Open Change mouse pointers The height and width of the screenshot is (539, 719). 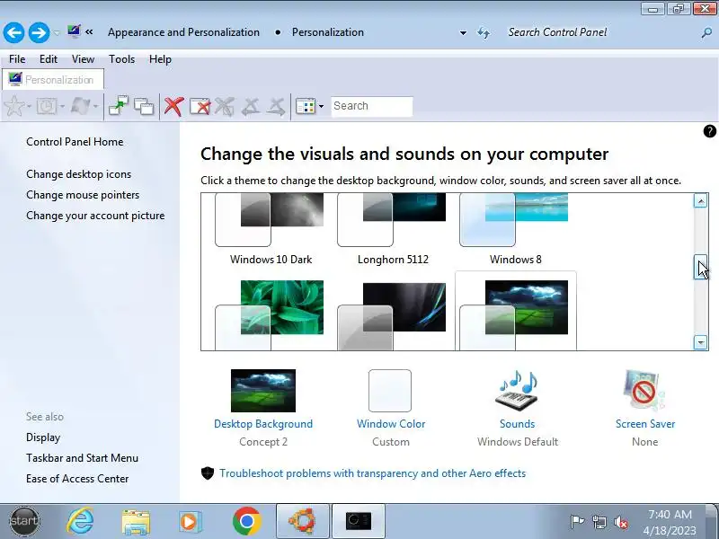point(83,195)
